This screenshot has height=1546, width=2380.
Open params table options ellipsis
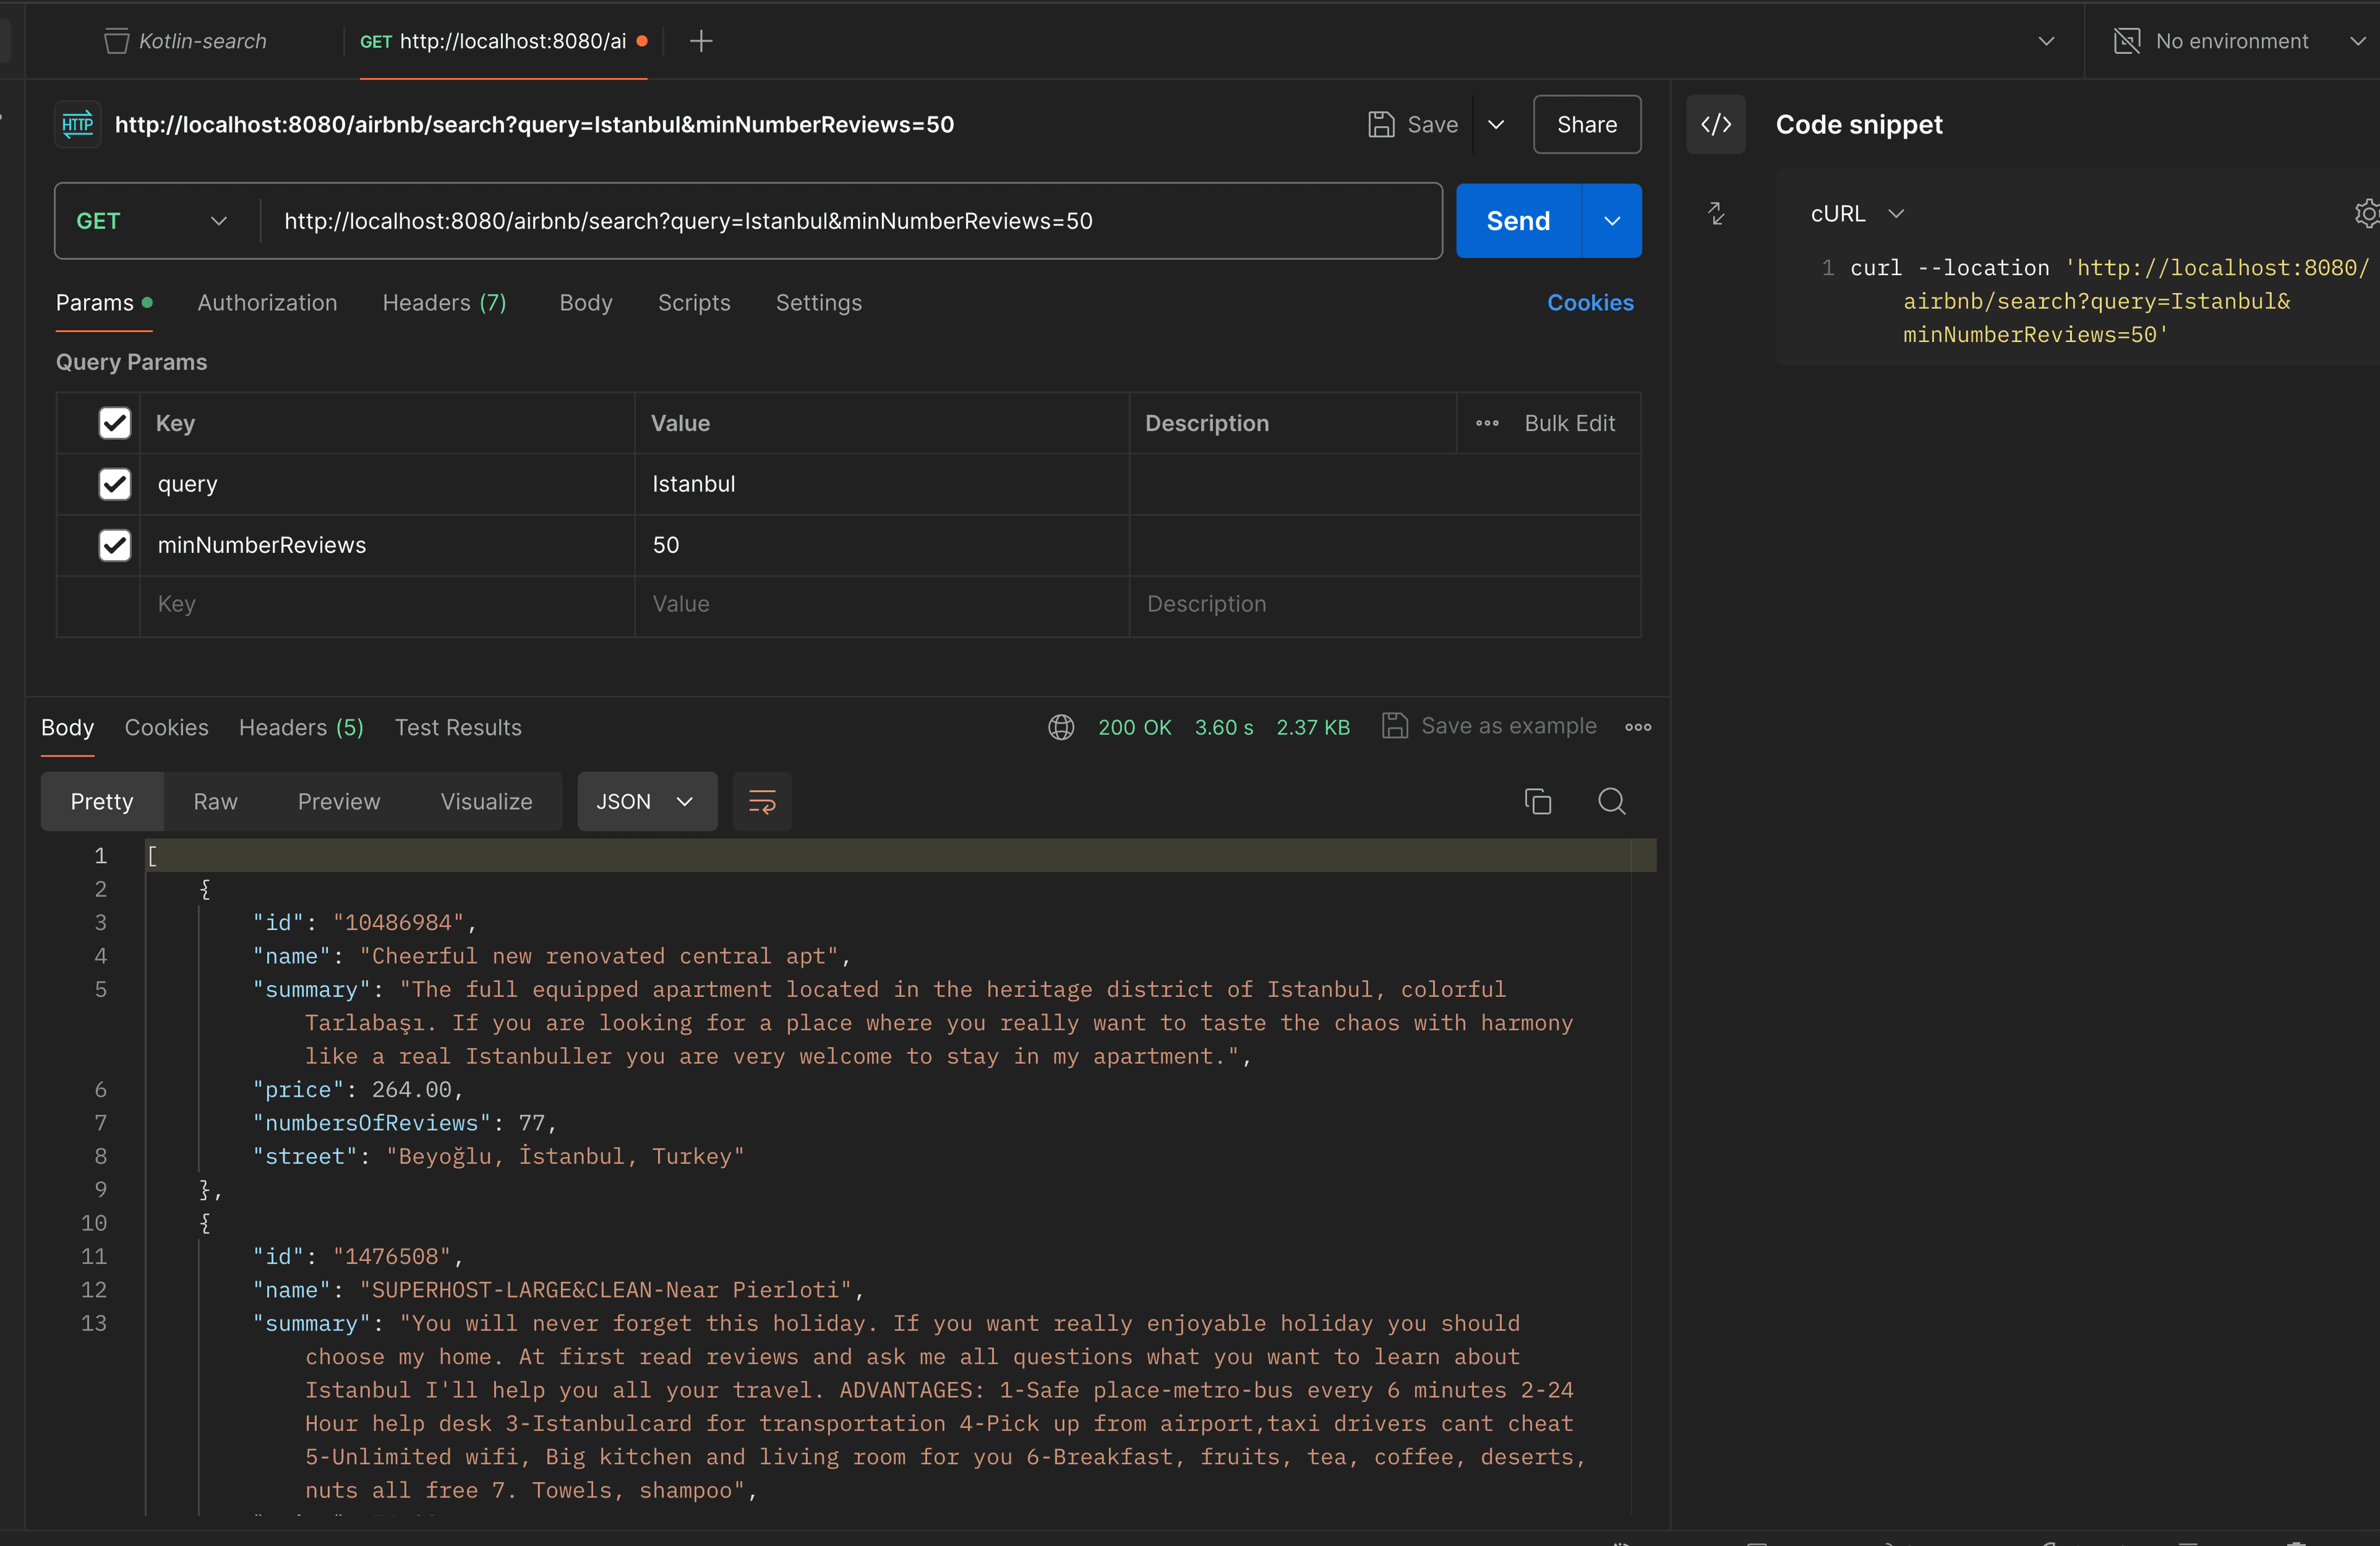[x=1487, y=423]
